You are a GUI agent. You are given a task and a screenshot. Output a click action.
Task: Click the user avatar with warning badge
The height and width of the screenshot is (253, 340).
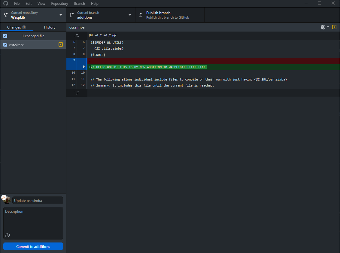7,200
